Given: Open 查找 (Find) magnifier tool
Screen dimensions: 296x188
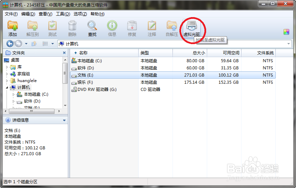Looking at the screenshot, I should click(92, 28).
